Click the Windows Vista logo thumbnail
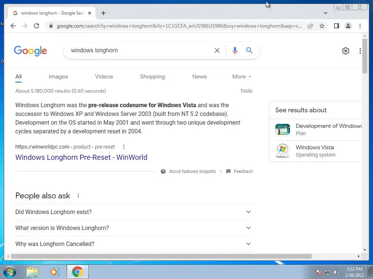 coord(283,151)
